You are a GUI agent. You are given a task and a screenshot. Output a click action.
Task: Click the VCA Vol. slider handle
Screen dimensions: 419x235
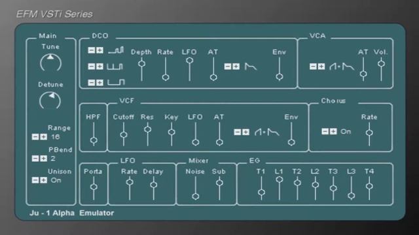381,64
